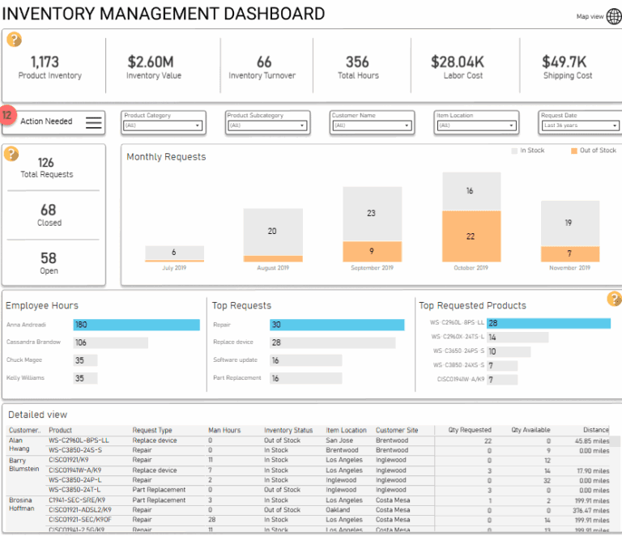Click the 45.85 miles distance cell
622x536 pixels.
pos(592,441)
